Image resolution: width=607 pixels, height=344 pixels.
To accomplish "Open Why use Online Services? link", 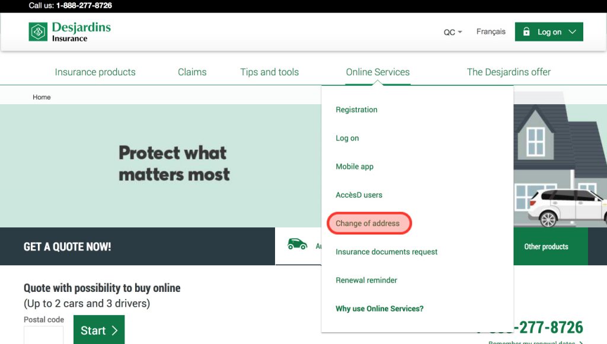I will (379, 309).
